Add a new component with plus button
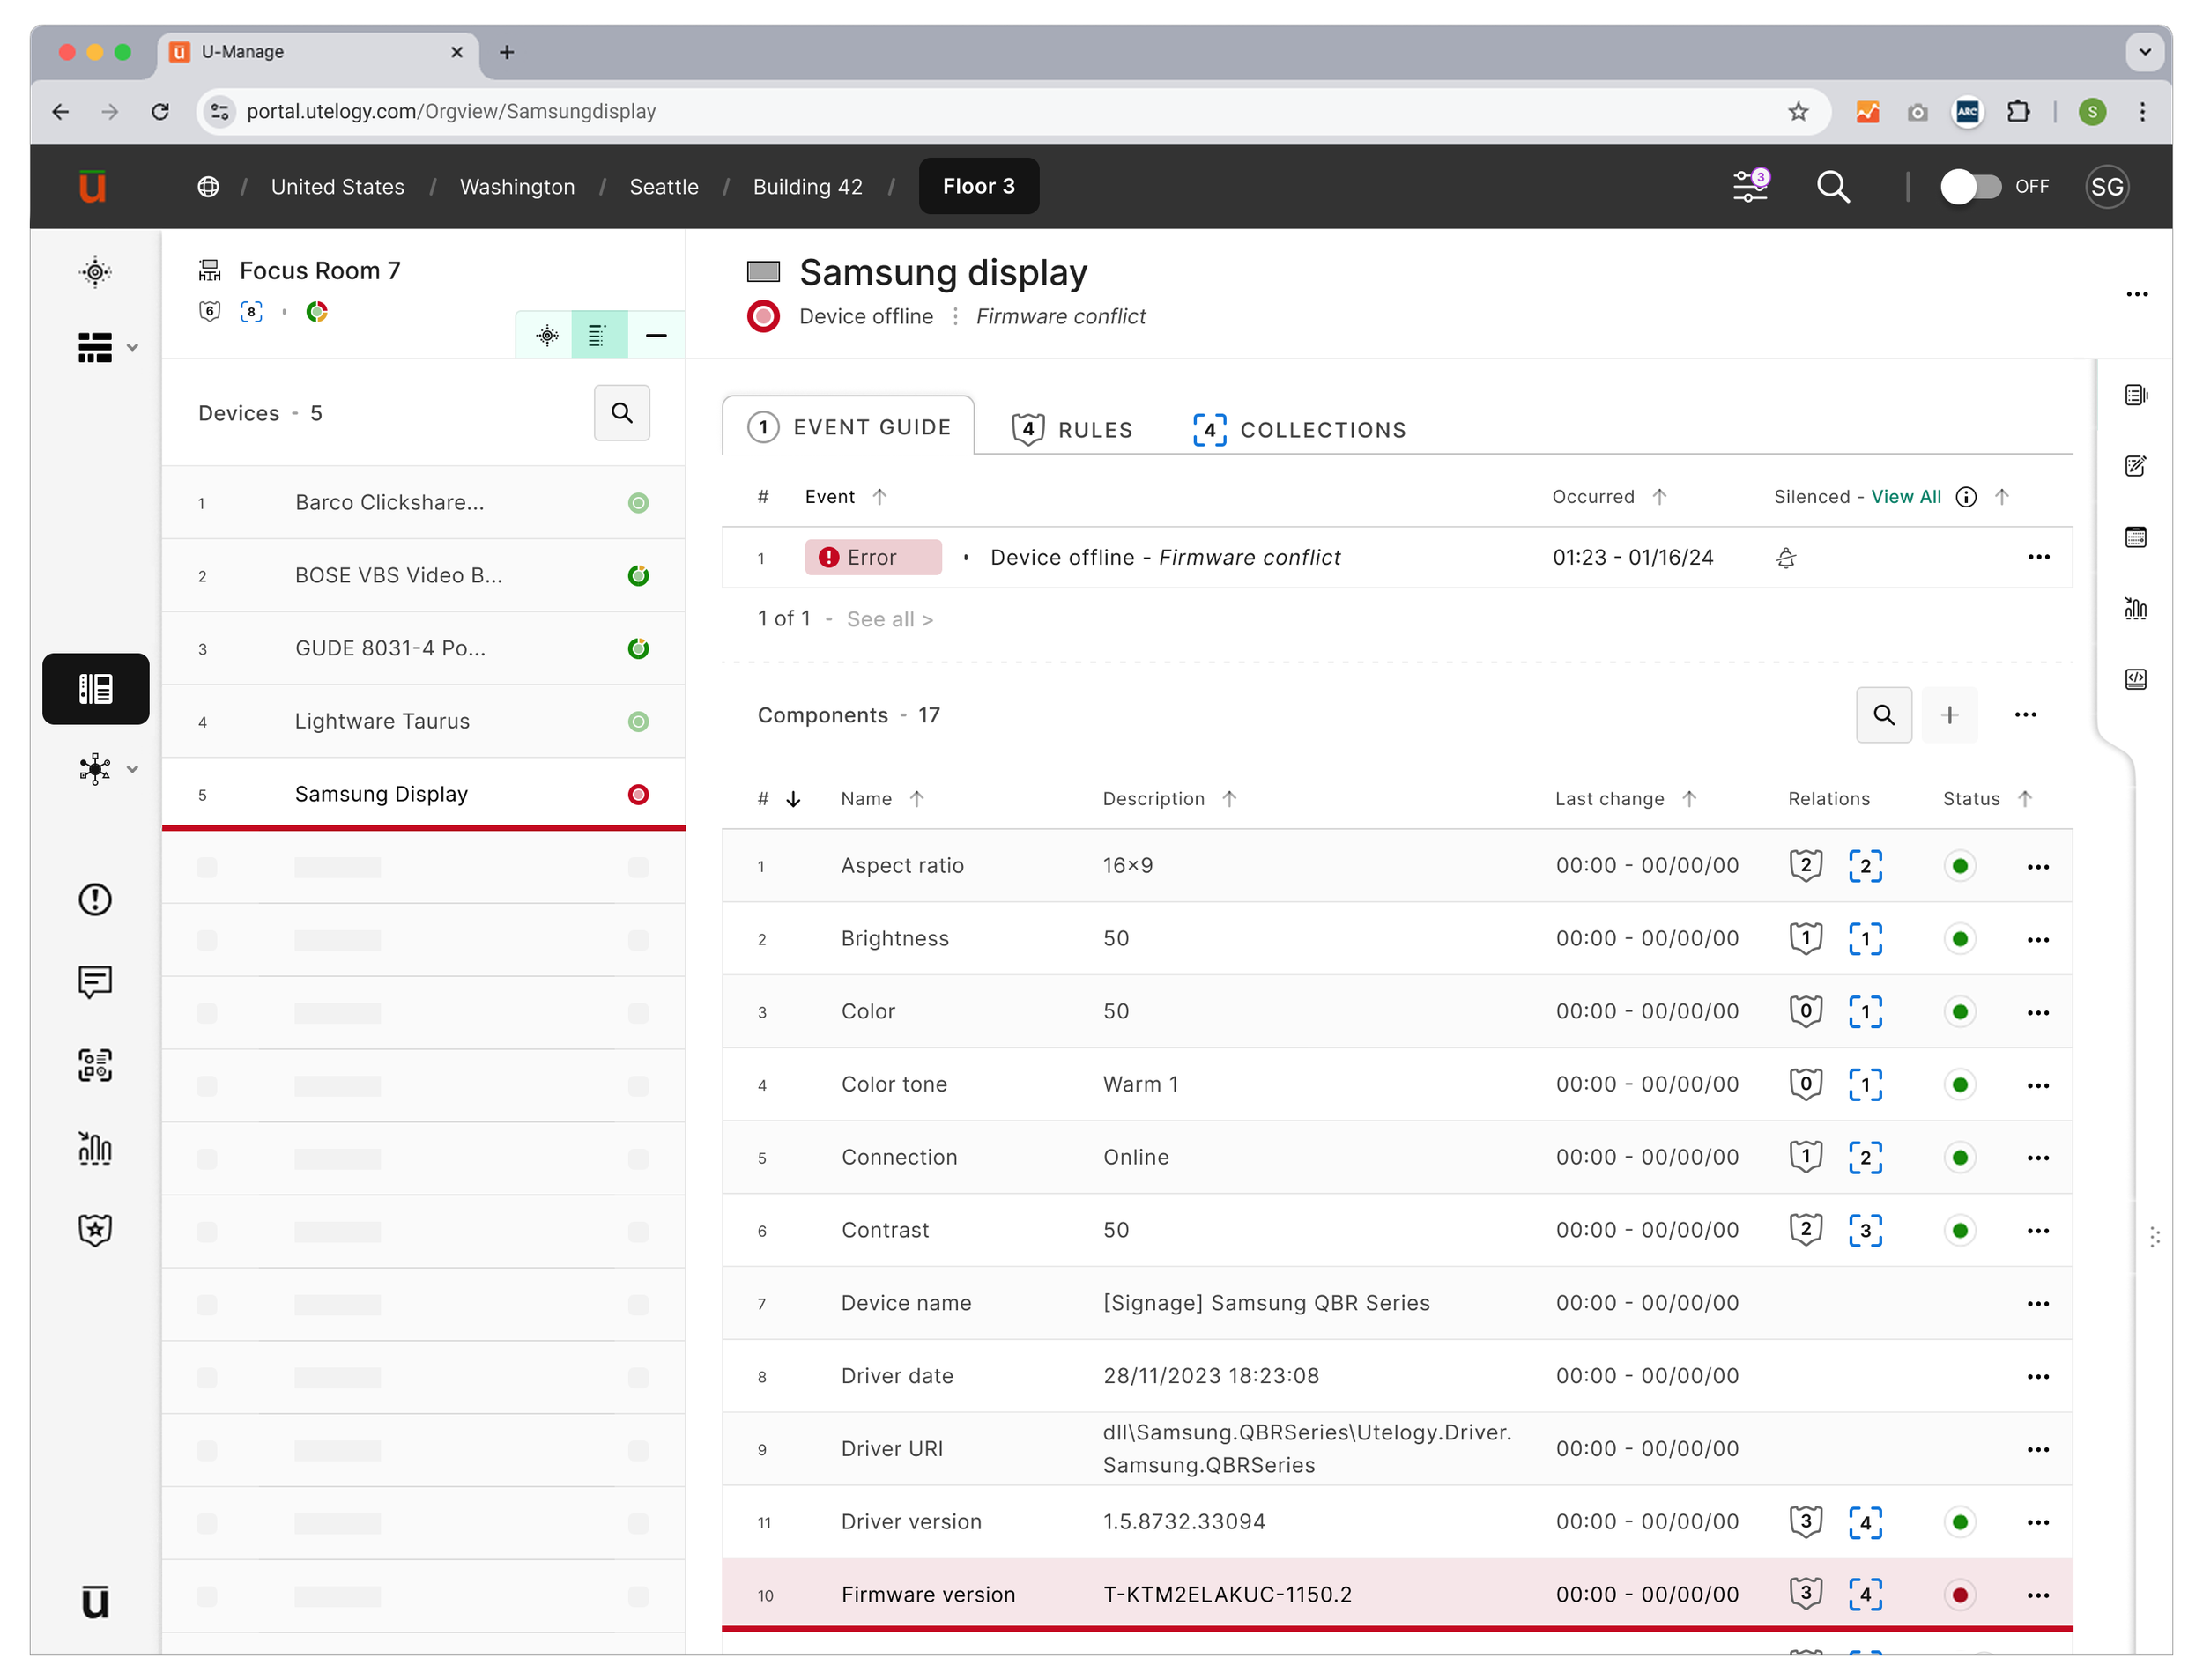 [1949, 715]
